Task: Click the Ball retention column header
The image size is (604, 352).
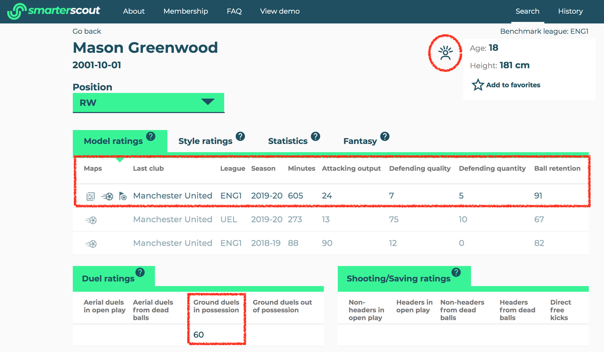Action: [557, 168]
